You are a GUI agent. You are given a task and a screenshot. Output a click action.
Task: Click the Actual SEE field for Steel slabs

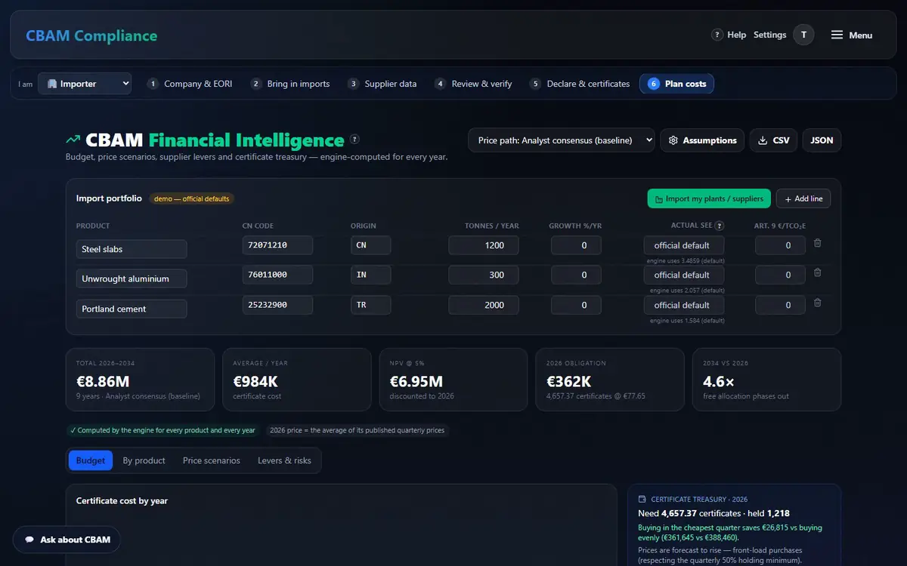684,245
